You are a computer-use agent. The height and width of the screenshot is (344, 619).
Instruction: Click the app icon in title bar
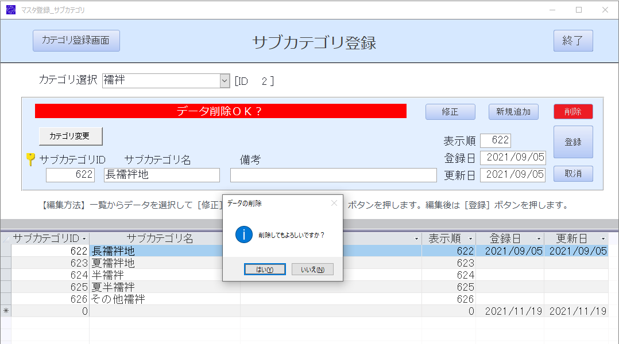click(x=11, y=10)
